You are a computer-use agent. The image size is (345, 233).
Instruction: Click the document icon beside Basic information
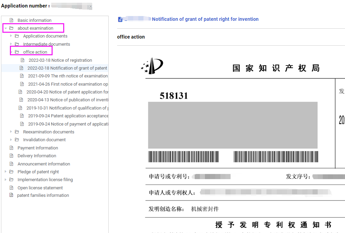pyautogui.click(x=11, y=20)
